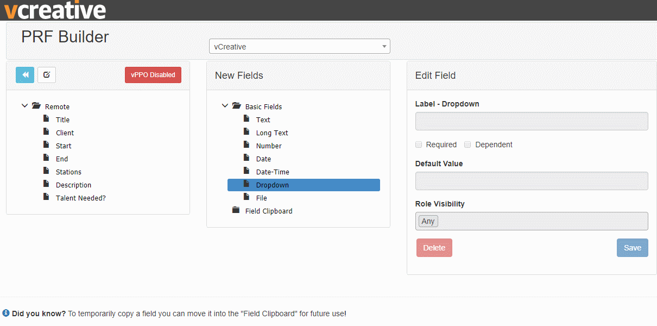Click the file icon beside Client
Screen dimensions: 657x326
[x=46, y=132]
